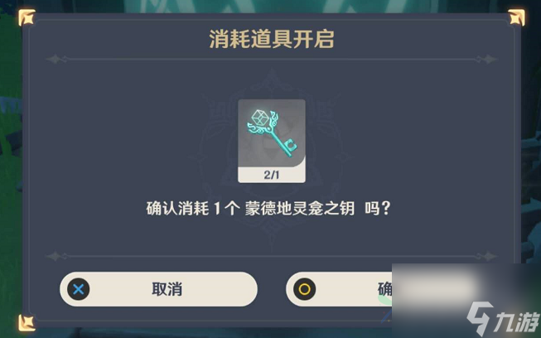Viewport: 541px width, 338px height.
Task: Click the upper divider's right diamond ornament
Action: 487,60
